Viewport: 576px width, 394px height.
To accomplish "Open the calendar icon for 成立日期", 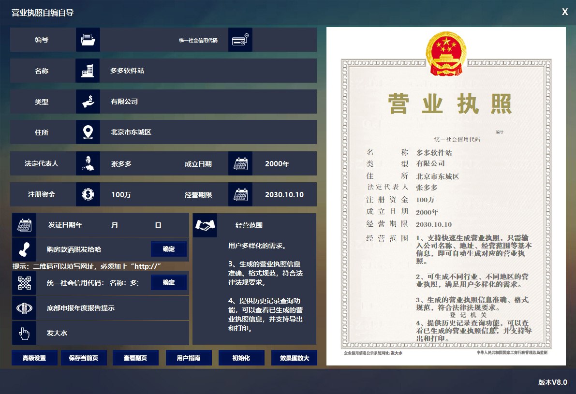I will coord(240,163).
